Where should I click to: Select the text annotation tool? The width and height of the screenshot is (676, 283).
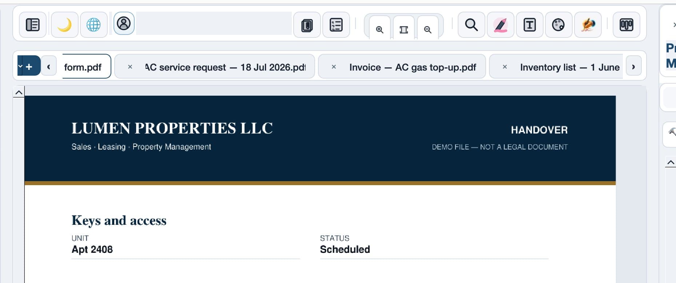(x=530, y=25)
